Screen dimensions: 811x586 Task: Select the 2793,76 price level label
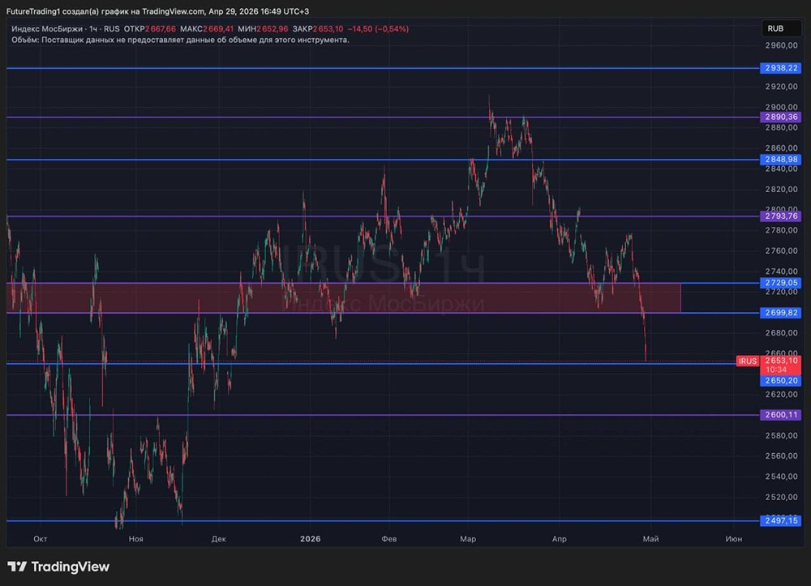pos(780,216)
